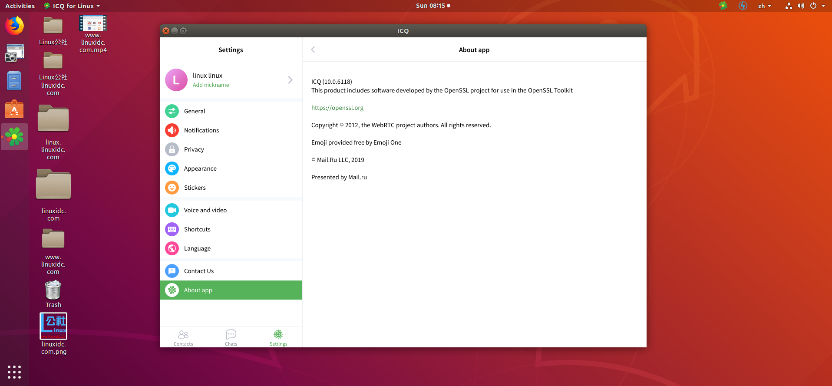Click the linux linux profile name

pyautogui.click(x=208, y=76)
